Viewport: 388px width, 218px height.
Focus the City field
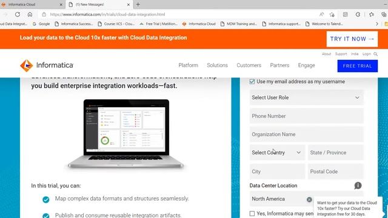(277, 171)
